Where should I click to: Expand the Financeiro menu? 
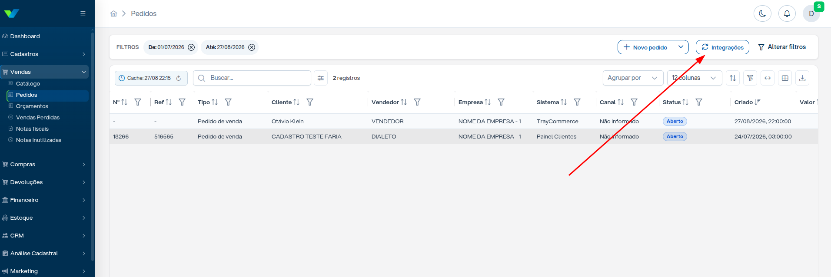pyautogui.click(x=45, y=200)
